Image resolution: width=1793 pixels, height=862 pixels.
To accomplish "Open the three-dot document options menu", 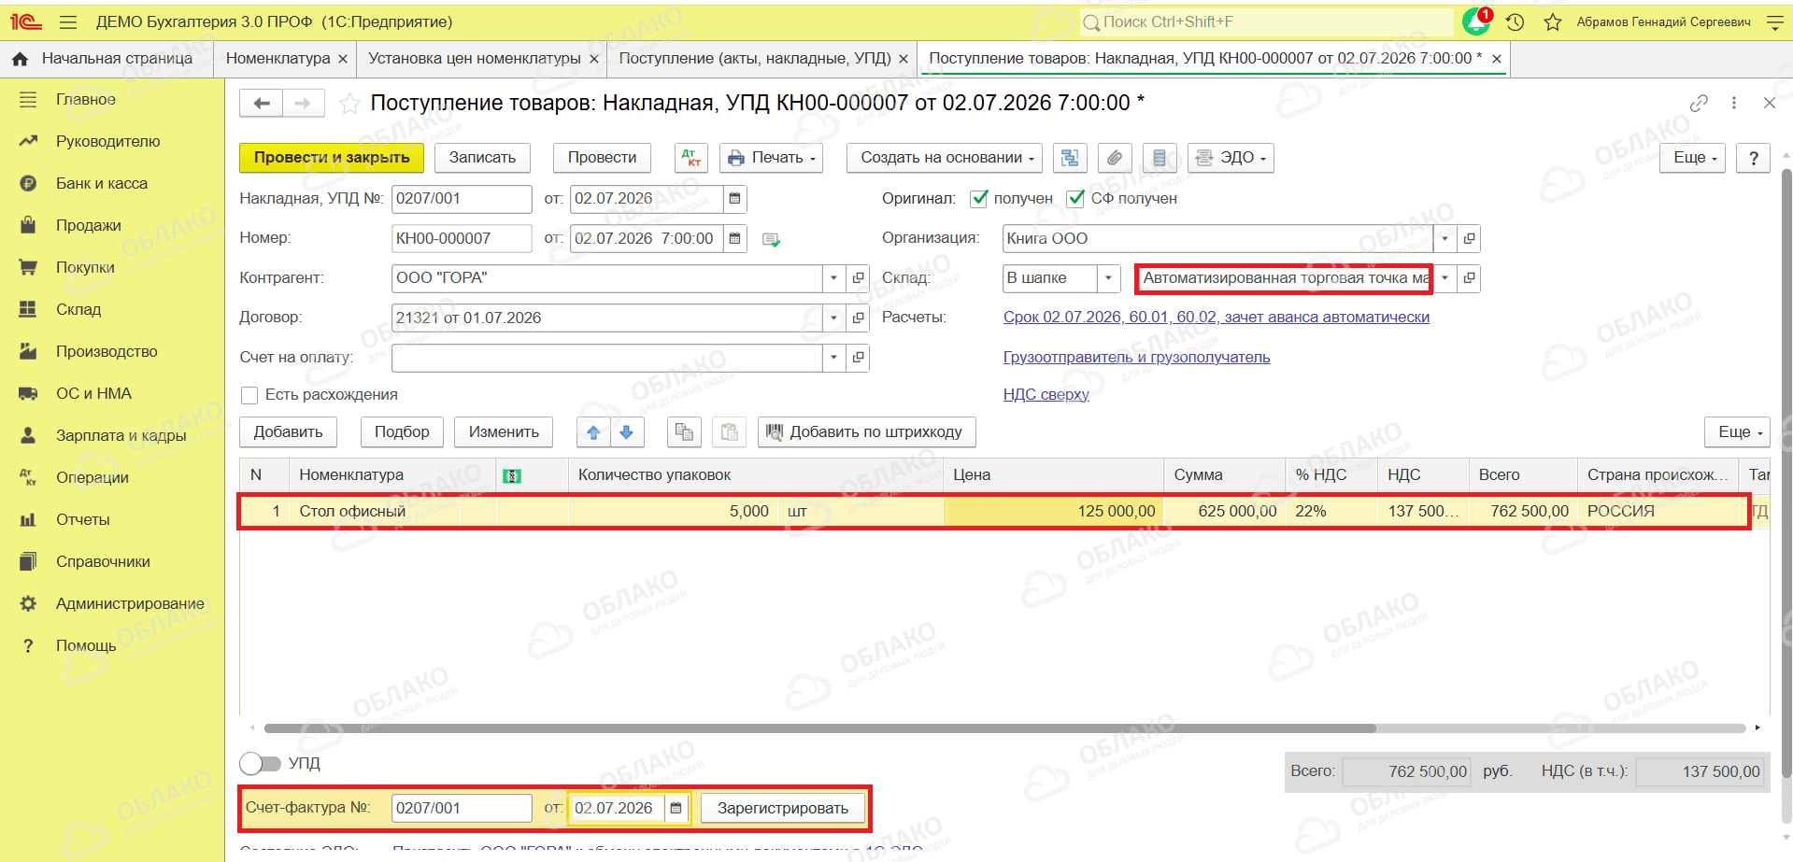I will click(x=1734, y=103).
